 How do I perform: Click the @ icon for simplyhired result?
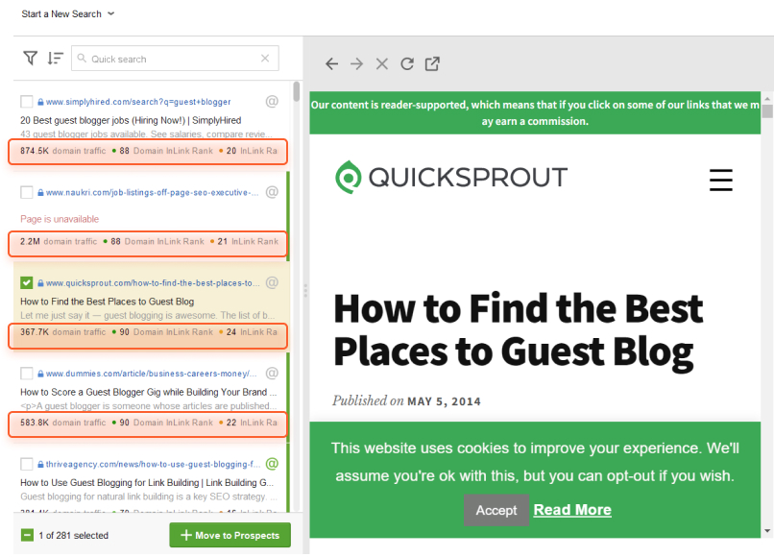272,101
